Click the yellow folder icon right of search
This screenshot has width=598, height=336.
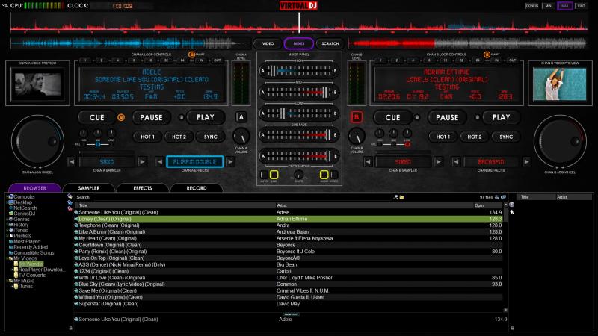pyautogui.click(x=401, y=197)
